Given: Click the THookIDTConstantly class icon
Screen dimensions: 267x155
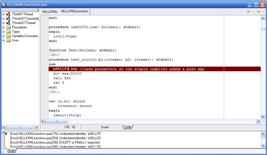Looking at the screenshot, I should pos(8,19).
